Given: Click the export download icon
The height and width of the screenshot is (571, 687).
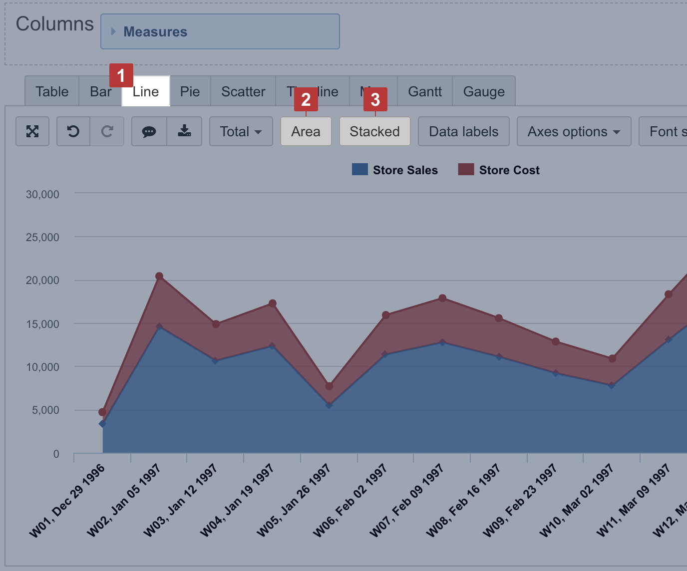Looking at the screenshot, I should tap(184, 131).
